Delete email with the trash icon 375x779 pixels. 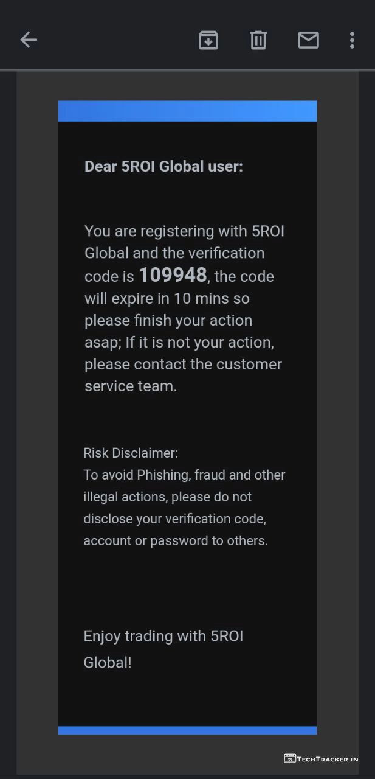(258, 40)
